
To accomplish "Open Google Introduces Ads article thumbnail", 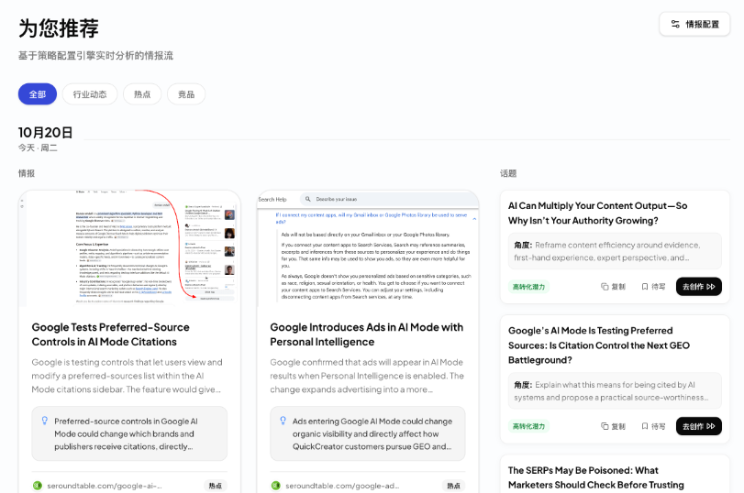I will (x=368, y=248).
